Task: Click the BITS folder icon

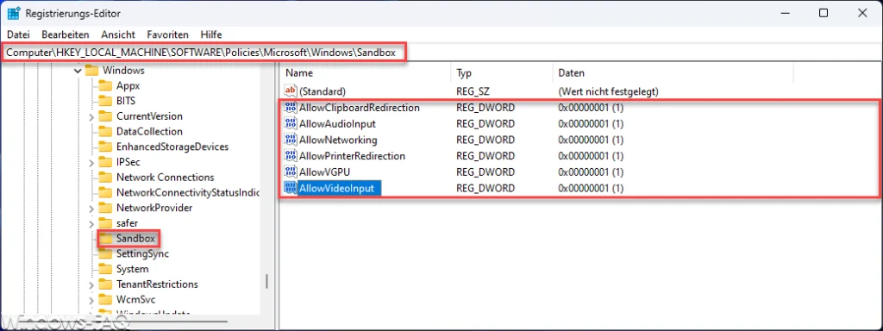Action: [x=105, y=101]
